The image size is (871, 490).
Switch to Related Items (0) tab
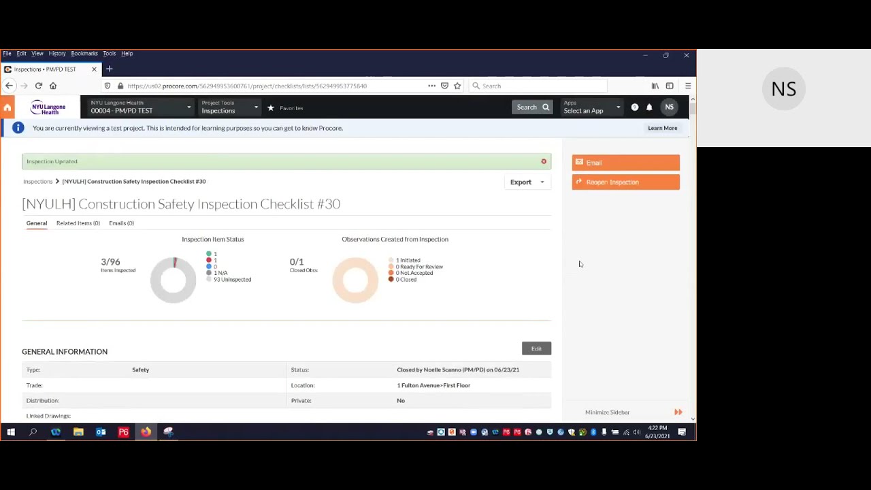coord(78,223)
